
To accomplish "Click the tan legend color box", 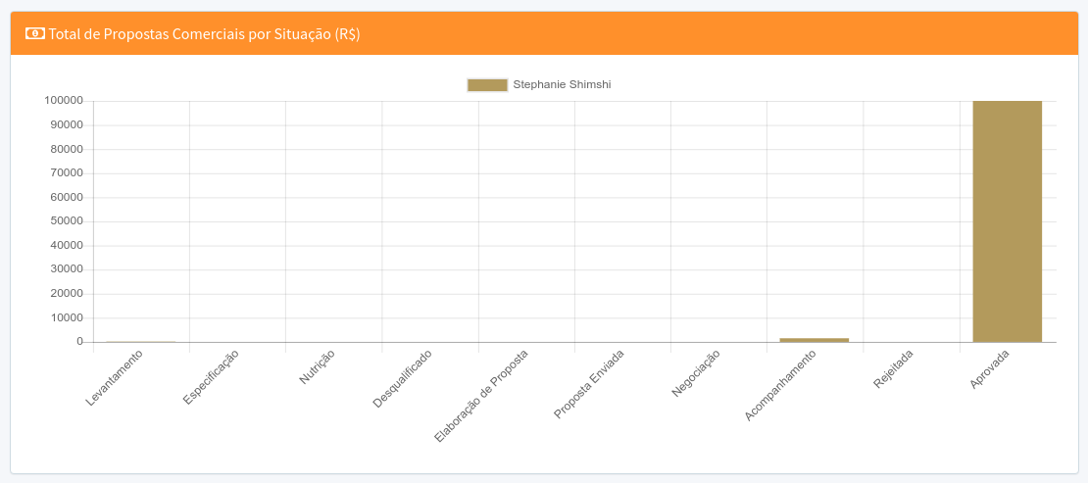I will tap(487, 85).
